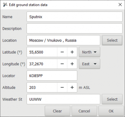Screen dimensions: 125x117
Task: Click the 'Weather St' label
Action: 12,99
